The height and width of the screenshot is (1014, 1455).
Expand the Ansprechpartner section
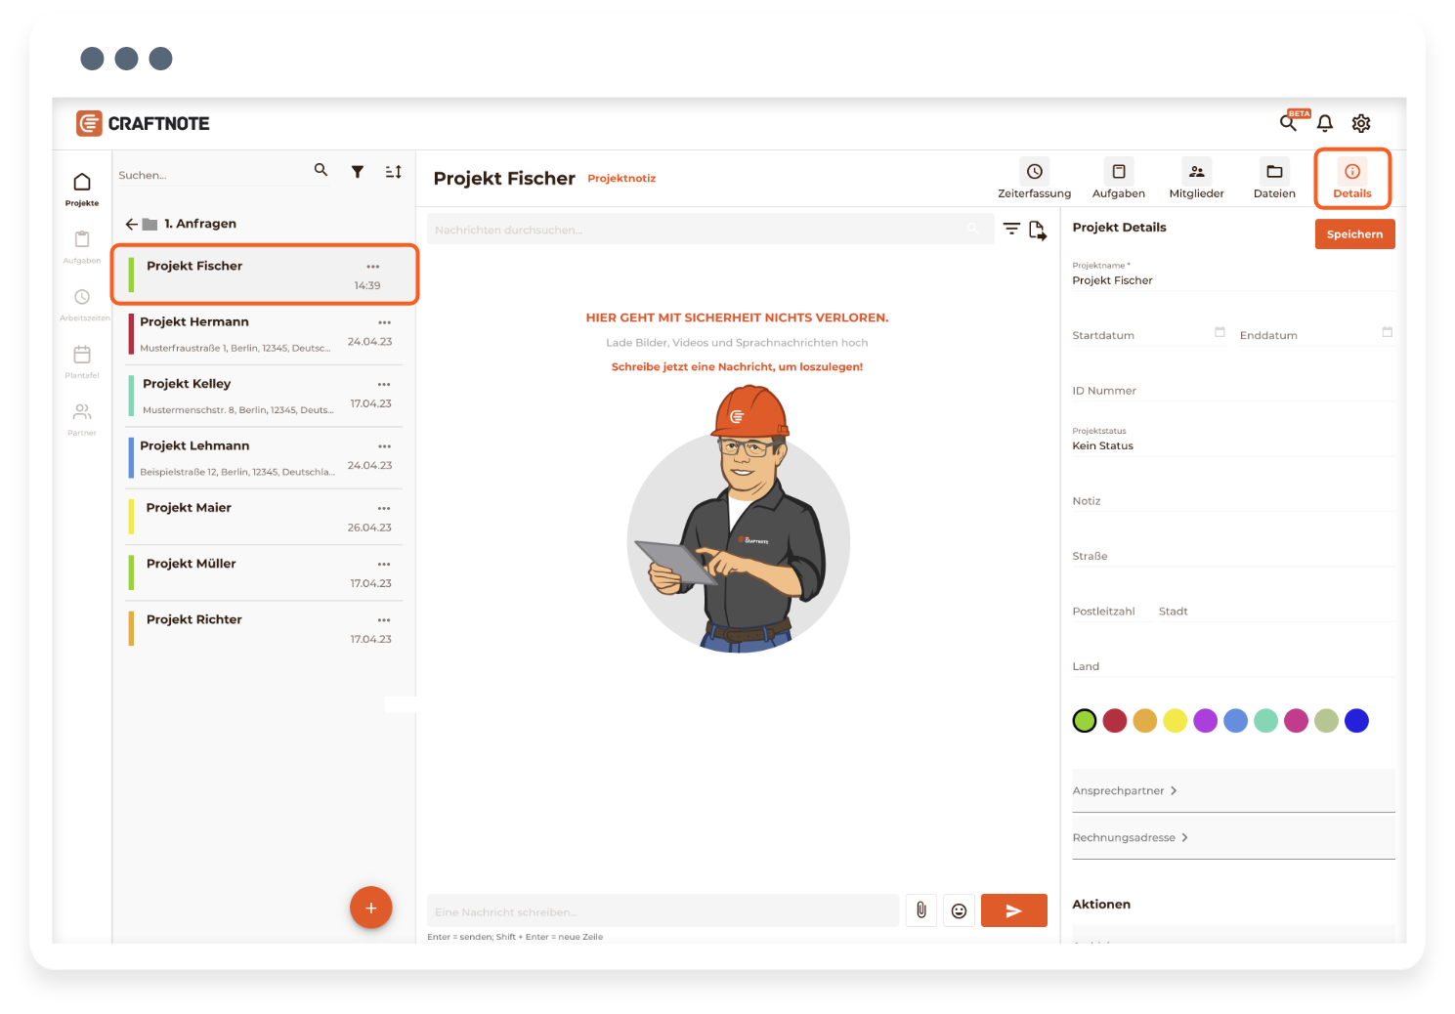[1233, 791]
